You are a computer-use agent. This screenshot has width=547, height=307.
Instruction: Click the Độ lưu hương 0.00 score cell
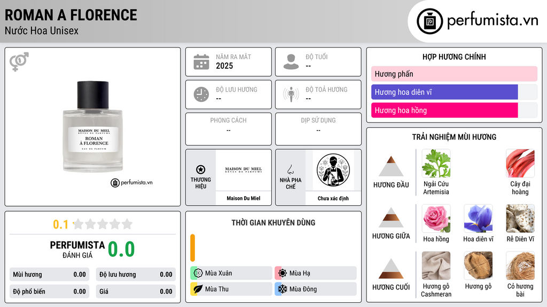(136, 274)
